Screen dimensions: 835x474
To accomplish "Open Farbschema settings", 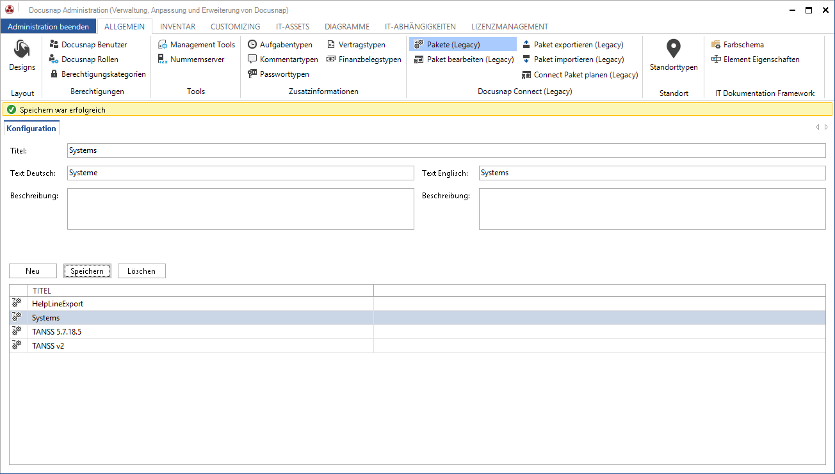I will point(738,45).
